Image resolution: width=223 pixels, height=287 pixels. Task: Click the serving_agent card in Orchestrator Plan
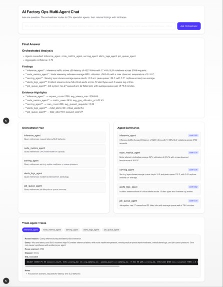coord(64,162)
